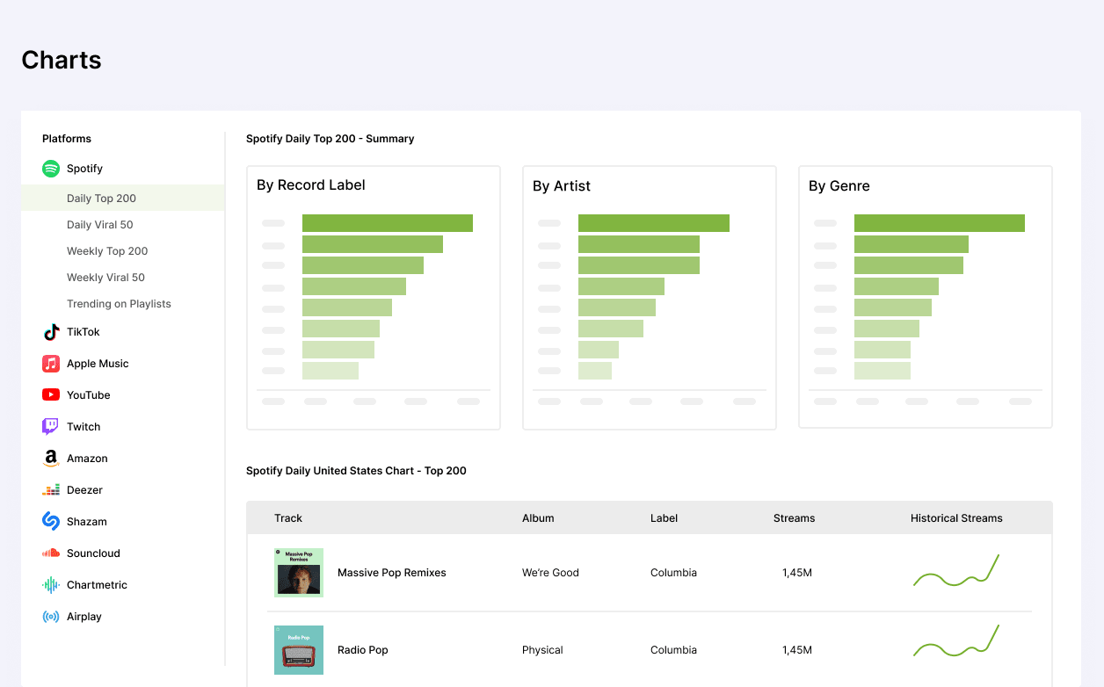This screenshot has width=1104, height=687.
Task: Click the top bar in By Genre chart
Action: point(940,223)
